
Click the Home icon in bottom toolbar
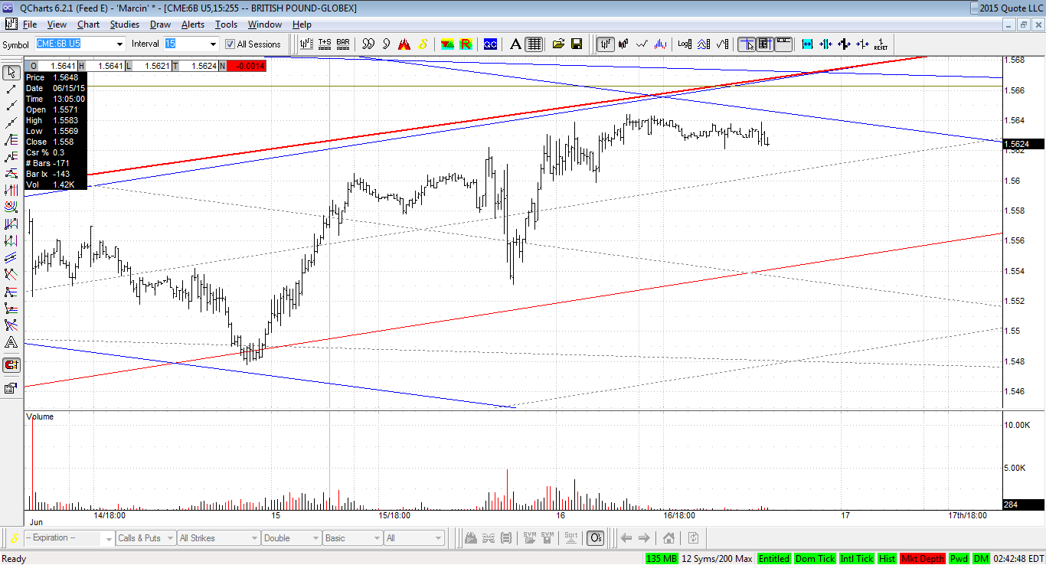(x=668, y=537)
